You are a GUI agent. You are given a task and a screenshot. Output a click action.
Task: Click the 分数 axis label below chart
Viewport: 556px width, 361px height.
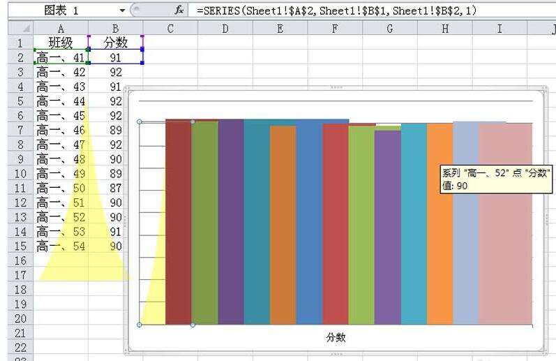[336, 337]
